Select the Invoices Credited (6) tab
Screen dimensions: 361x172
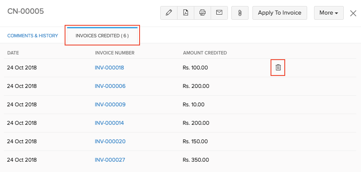[102, 36]
